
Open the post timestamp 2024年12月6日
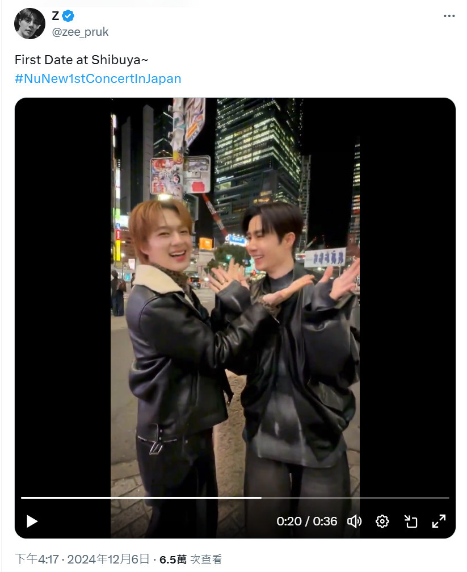point(108,559)
